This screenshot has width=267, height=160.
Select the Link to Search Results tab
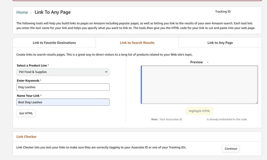click(x=137, y=43)
